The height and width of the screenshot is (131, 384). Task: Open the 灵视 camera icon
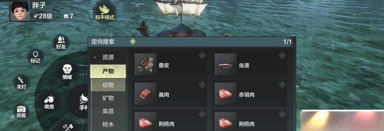[21, 111]
